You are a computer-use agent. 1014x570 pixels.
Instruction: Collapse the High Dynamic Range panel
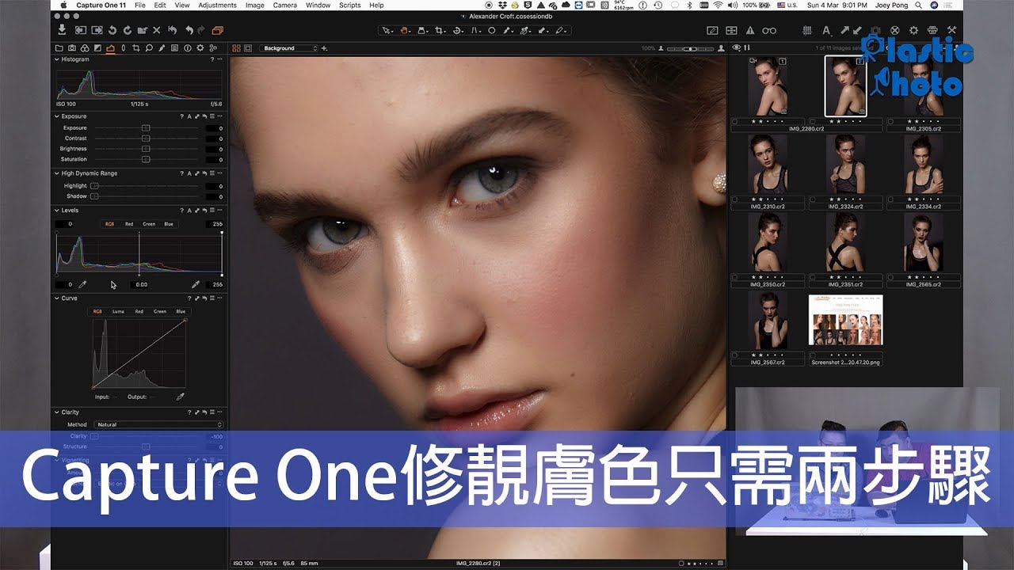click(x=57, y=173)
